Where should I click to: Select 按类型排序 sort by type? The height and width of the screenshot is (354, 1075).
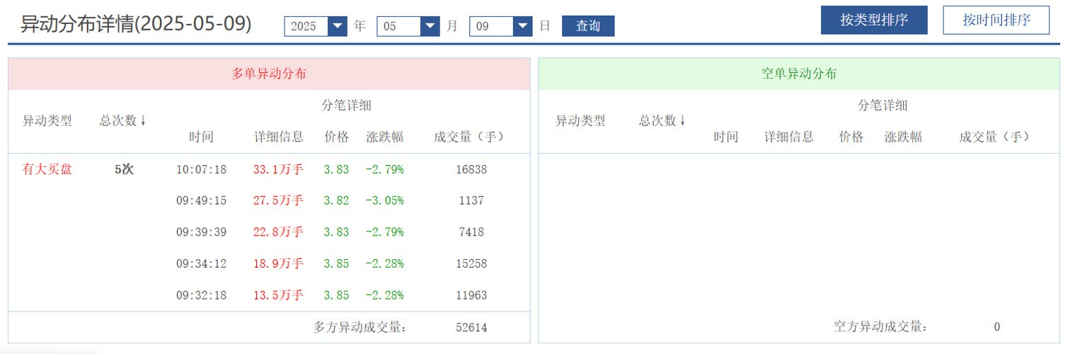click(874, 20)
